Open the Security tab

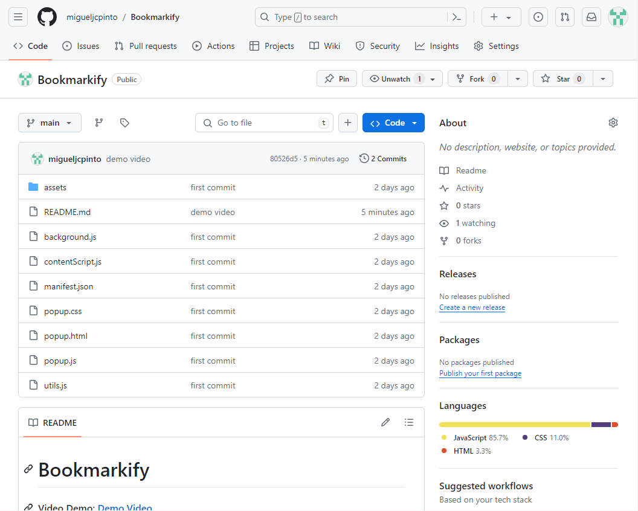[378, 46]
